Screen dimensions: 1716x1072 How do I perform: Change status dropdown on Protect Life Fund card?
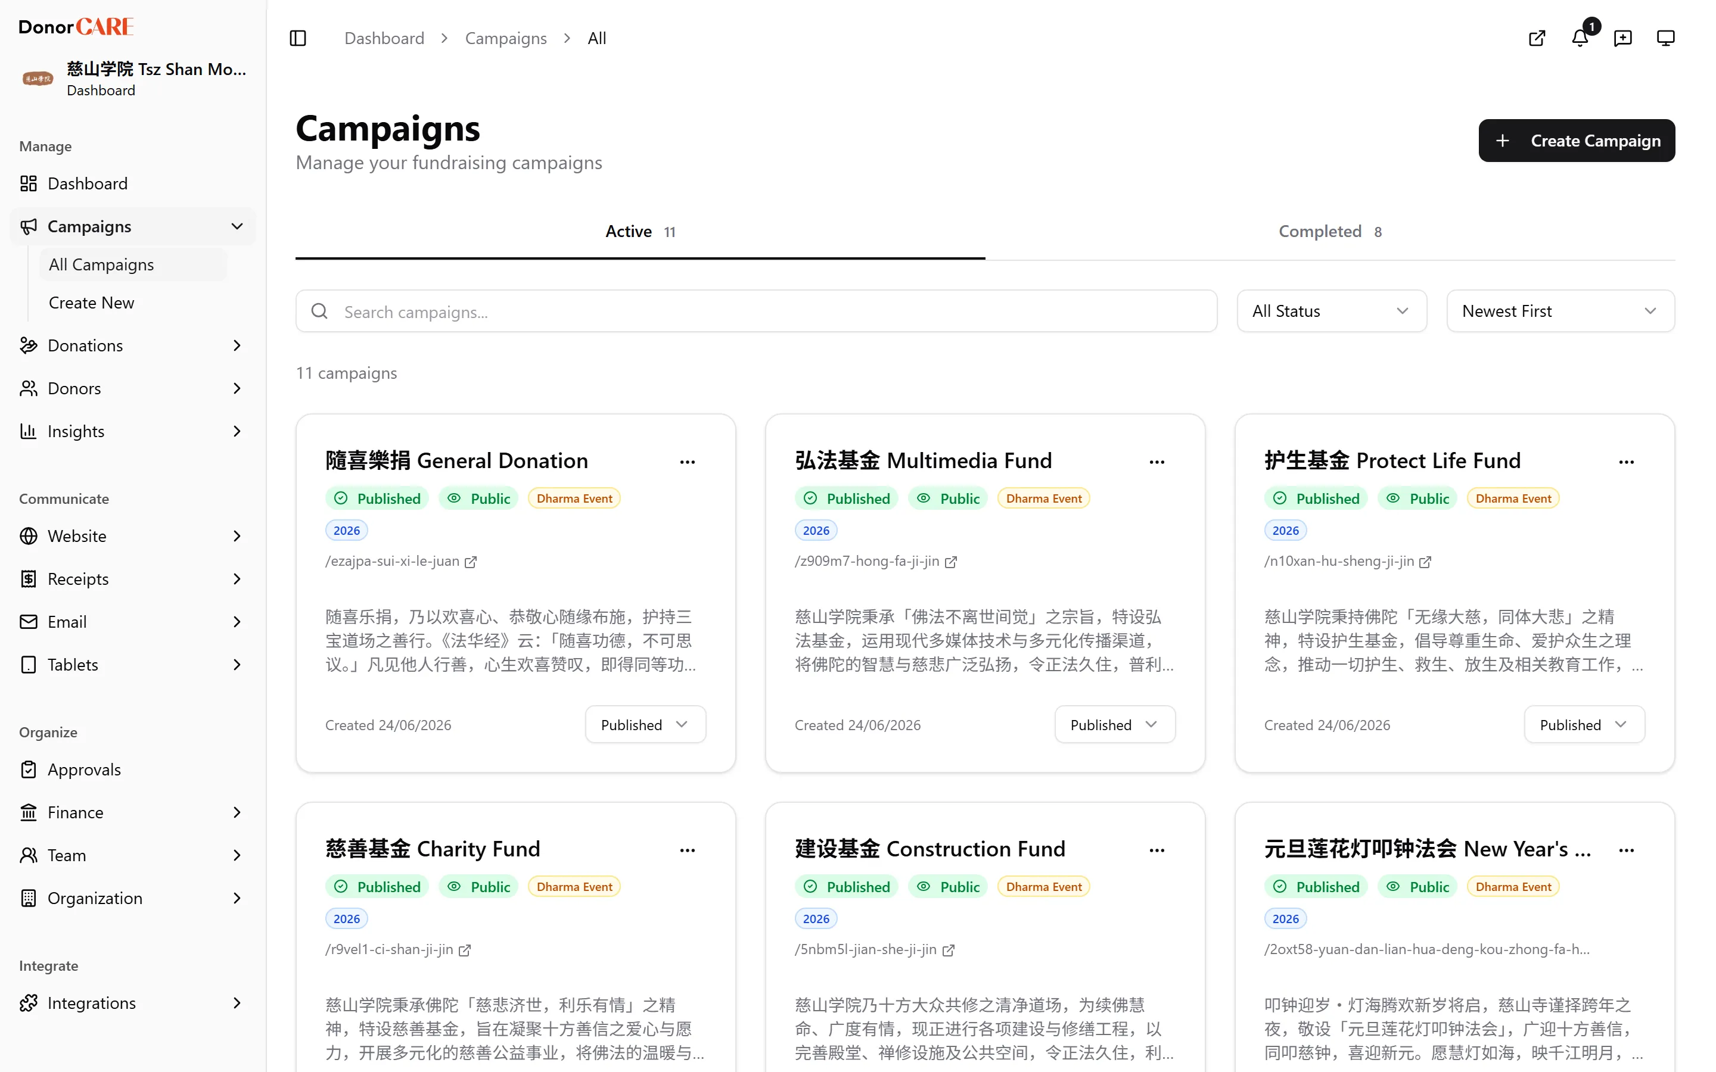click(x=1584, y=725)
